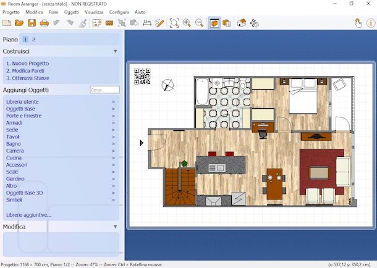Screen dimensions: 377x268
Task: Expand Tavoli category
Action: pyautogui.click(x=61, y=136)
